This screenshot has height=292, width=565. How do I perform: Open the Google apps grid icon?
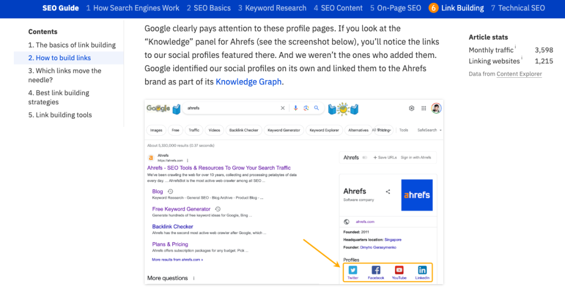click(x=424, y=108)
